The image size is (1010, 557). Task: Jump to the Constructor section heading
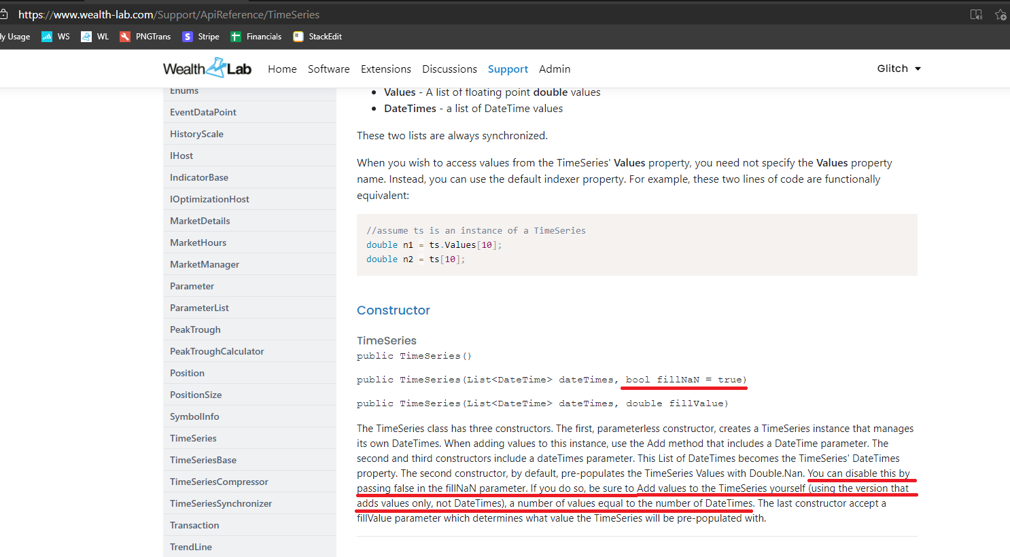[393, 310]
